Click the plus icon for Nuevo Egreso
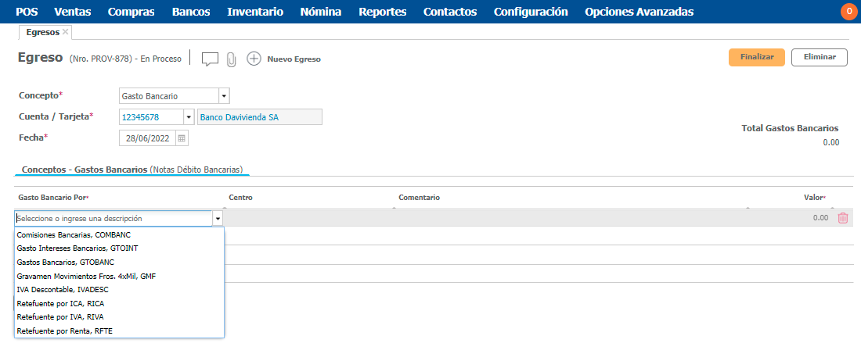 pos(254,59)
